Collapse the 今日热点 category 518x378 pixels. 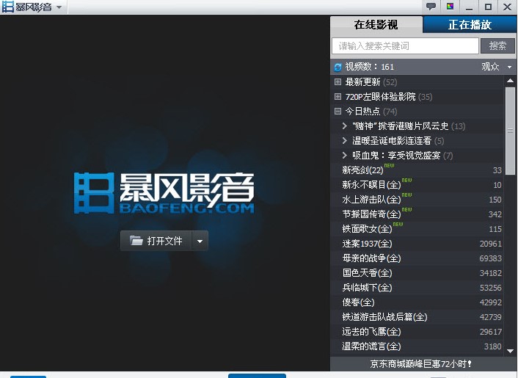coord(338,112)
